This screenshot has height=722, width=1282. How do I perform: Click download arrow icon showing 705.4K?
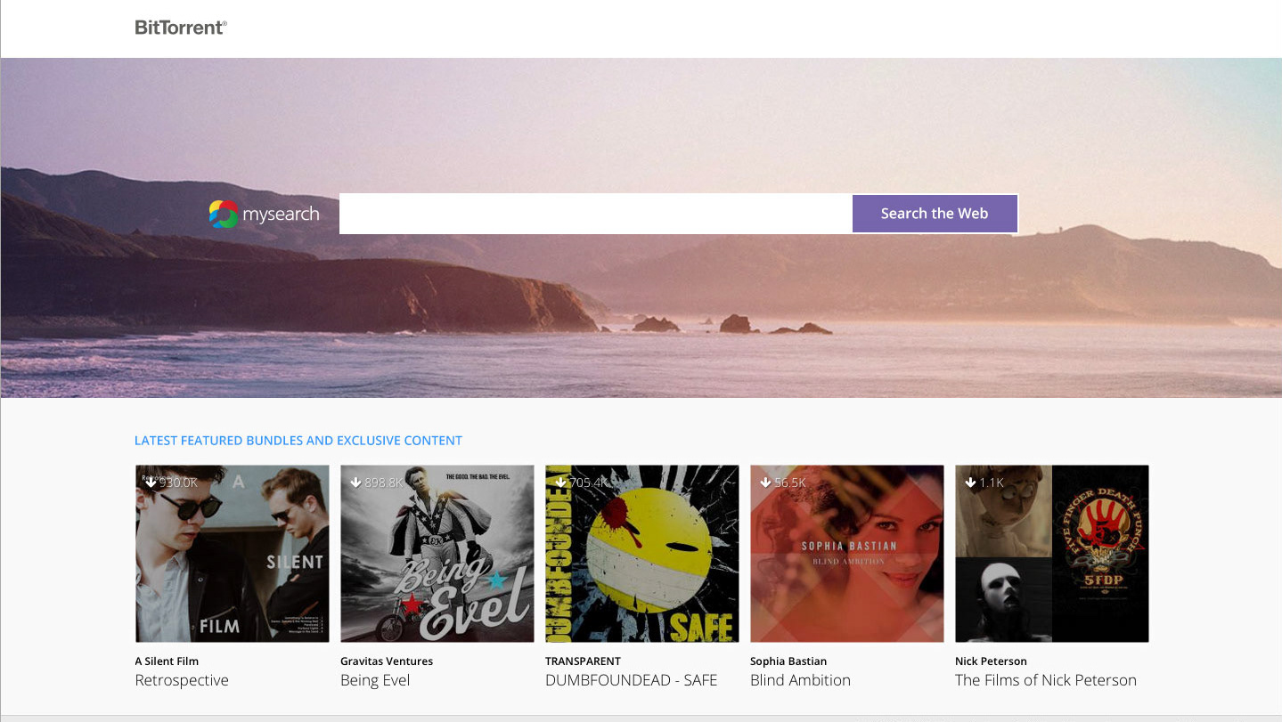click(x=560, y=483)
